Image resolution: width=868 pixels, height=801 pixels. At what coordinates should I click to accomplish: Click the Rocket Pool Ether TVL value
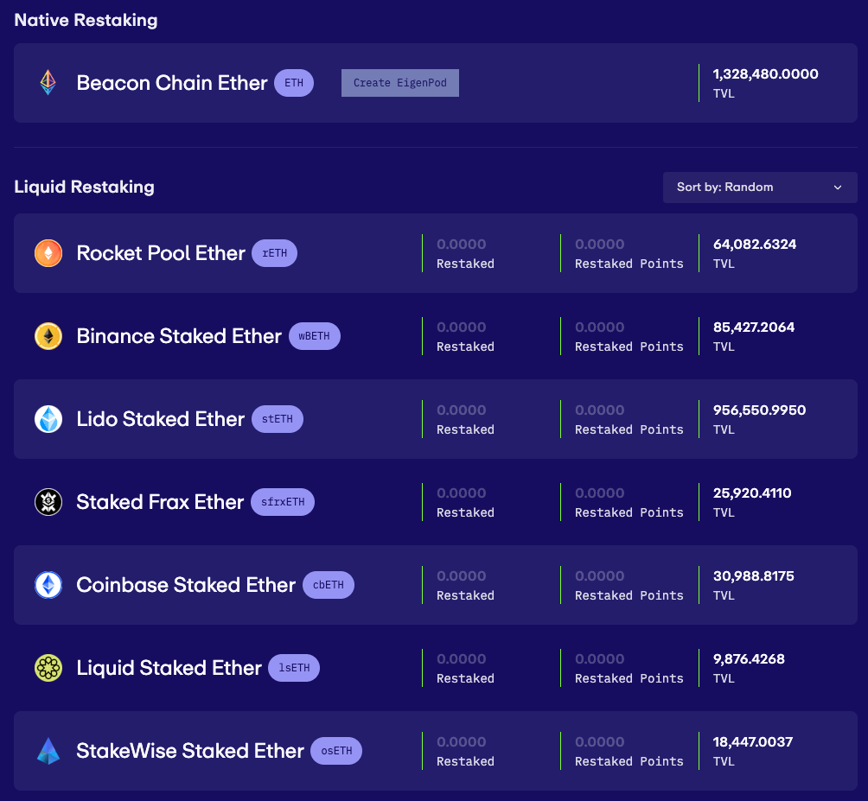click(754, 245)
